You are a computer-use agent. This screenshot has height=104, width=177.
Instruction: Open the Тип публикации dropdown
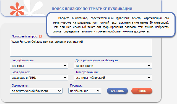point(113,78)
